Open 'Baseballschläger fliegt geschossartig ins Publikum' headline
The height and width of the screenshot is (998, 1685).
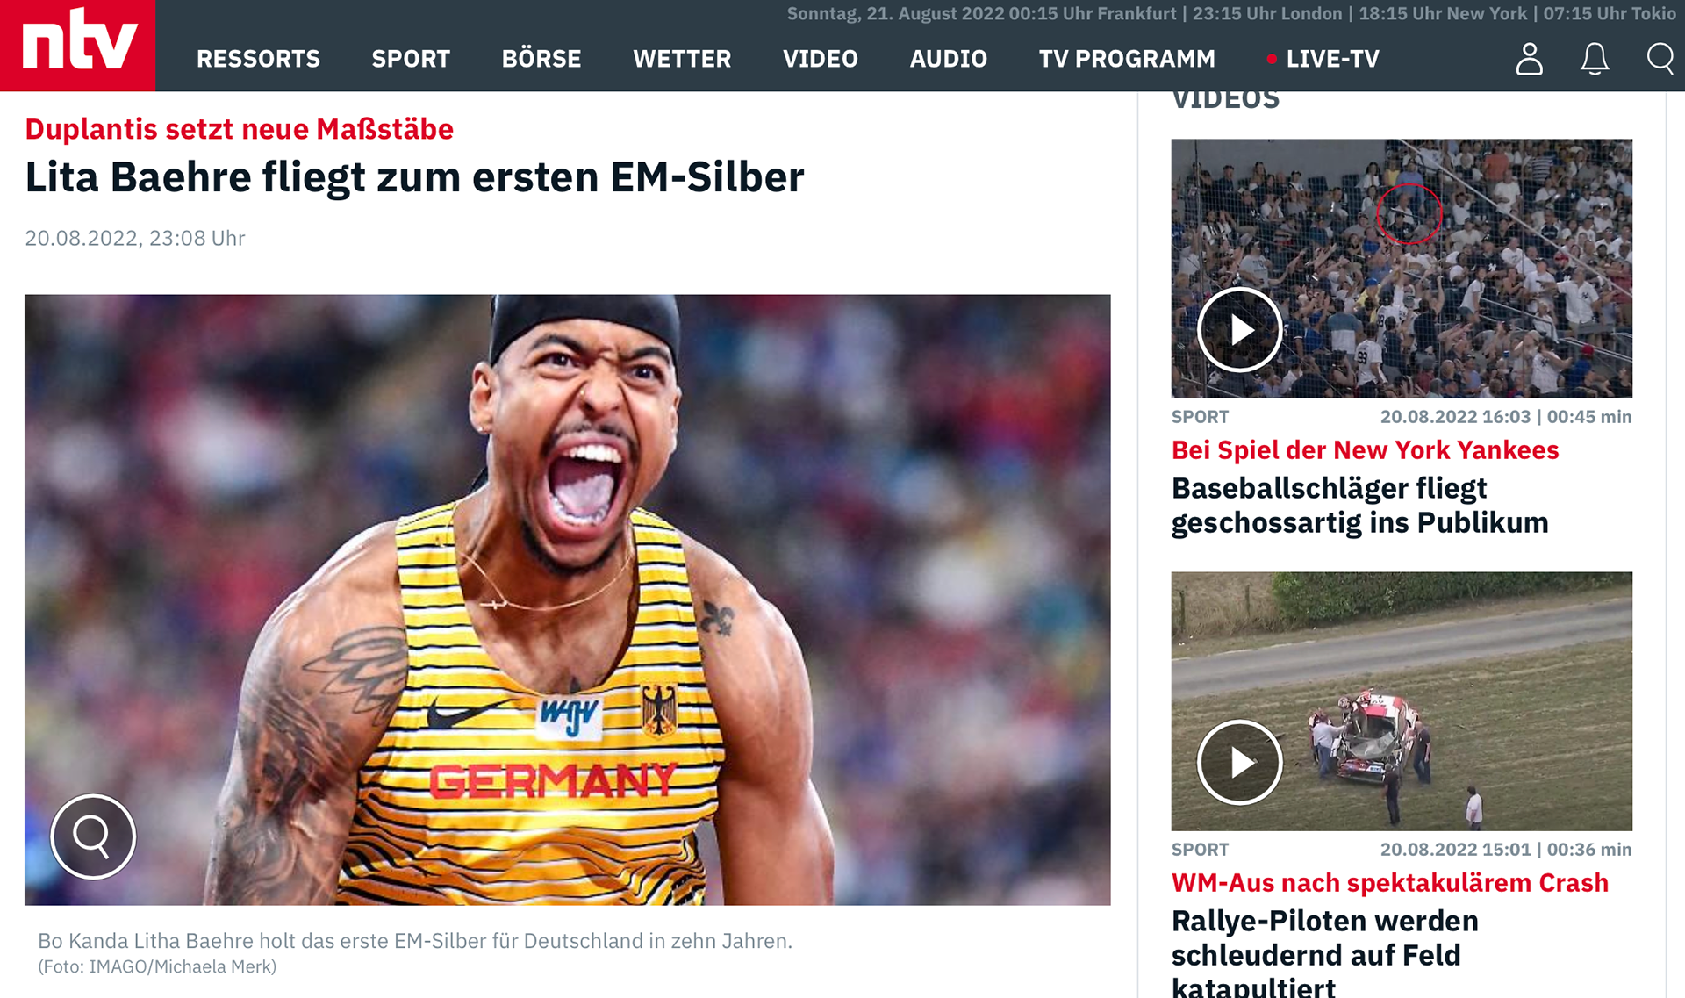1359,505
